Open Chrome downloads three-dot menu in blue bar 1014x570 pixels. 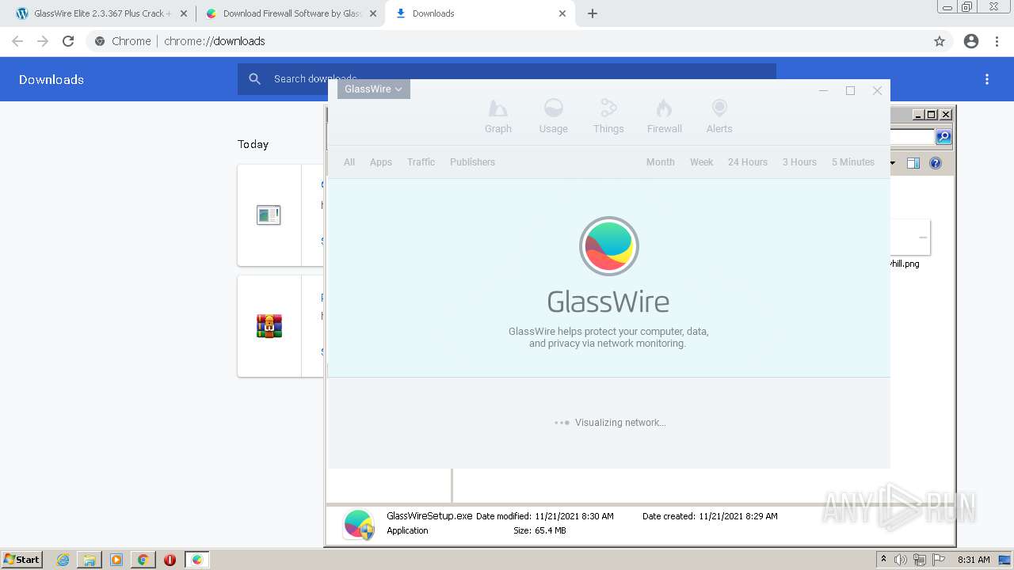tap(987, 79)
